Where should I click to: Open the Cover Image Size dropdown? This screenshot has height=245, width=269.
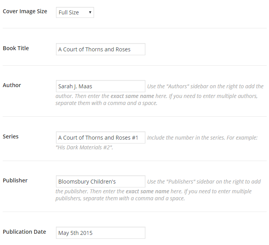[75, 12]
